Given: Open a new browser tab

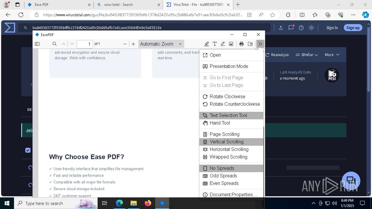Looking at the screenshot, I should tap(238, 5).
